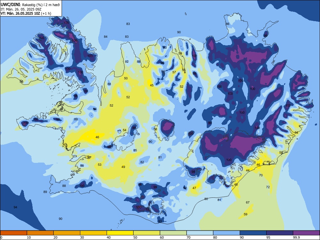Click the humidity value 48 on the map
The width and height of the screenshot is (320, 240).
click(x=236, y=185)
